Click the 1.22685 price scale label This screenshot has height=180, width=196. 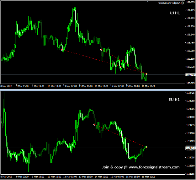(x=190, y=174)
